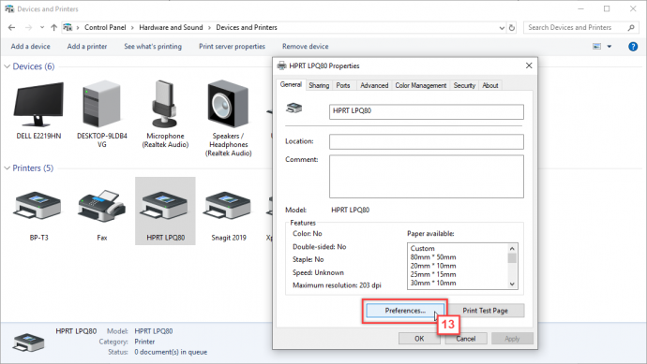Open the Ports tab
The image size is (647, 364).
coord(343,85)
